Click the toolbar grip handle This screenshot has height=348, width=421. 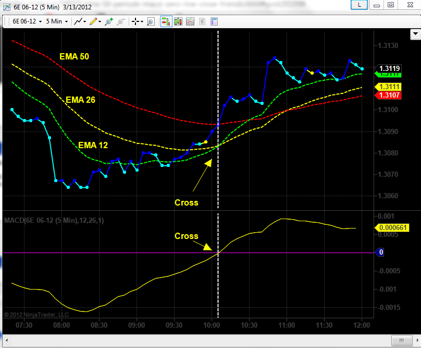pyautogui.click(x=5, y=21)
